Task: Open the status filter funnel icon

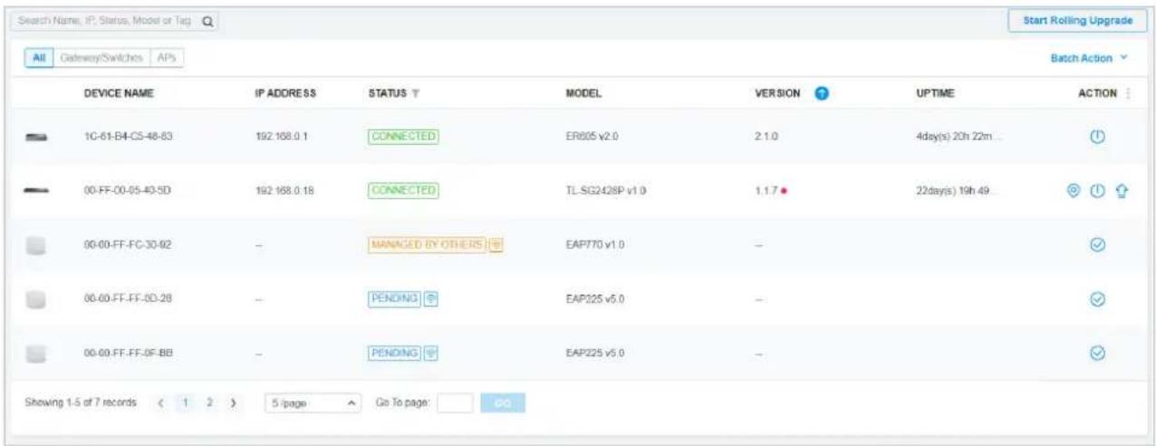Action: click(418, 93)
